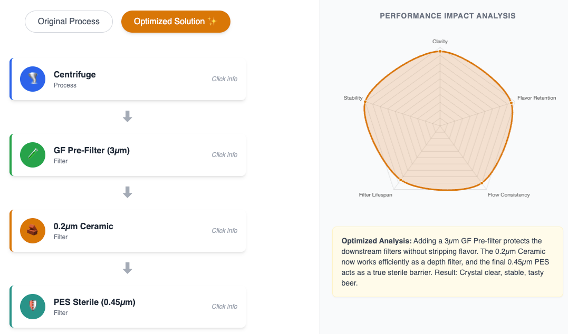Click the arrow below the Centrifuge card
The height and width of the screenshot is (334, 568).
click(127, 116)
